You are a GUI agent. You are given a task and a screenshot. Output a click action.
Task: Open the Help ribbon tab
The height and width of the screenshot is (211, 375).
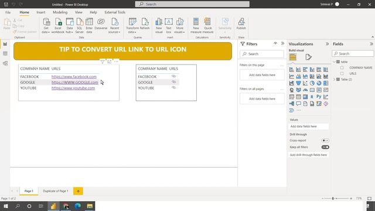pyautogui.click(x=93, y=12)
